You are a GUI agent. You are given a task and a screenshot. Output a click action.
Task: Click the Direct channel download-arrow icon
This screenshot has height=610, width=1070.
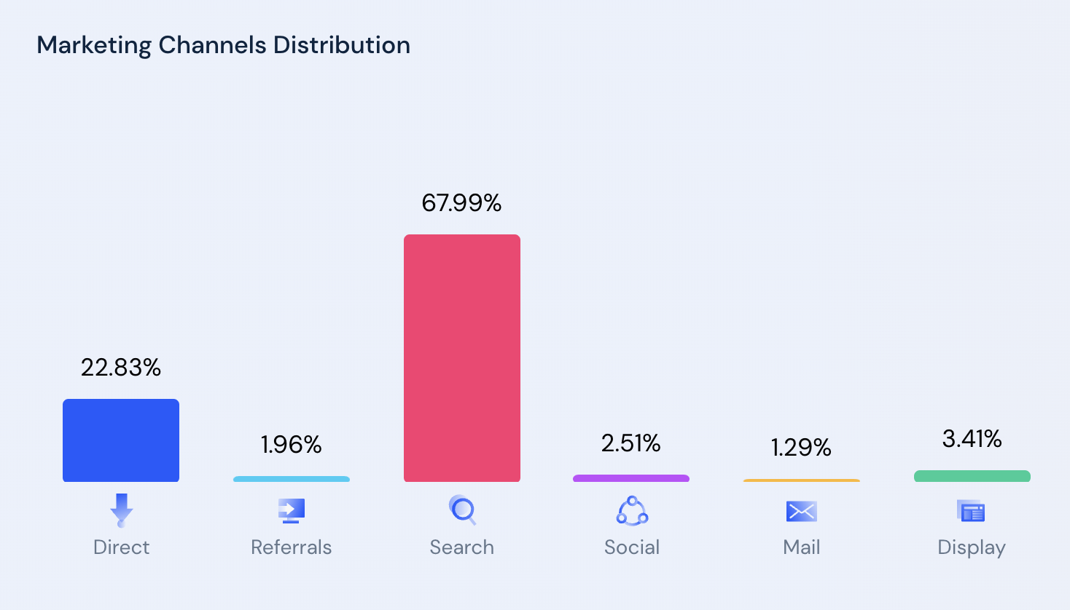tap(121, 510)
